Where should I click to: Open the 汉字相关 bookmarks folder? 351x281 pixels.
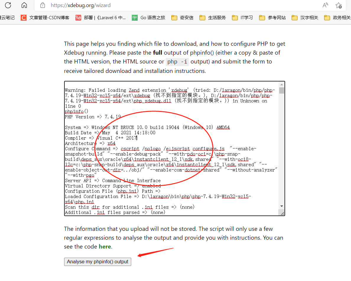point(305,18)
